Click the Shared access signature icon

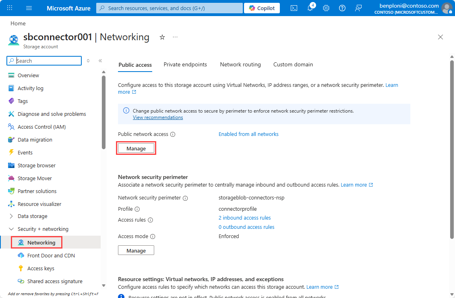coord(21,281)
